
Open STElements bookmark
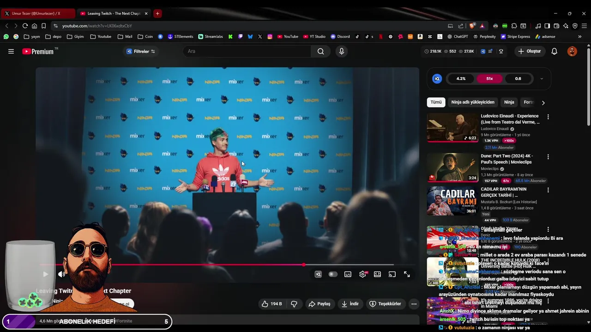pos(180,36)
